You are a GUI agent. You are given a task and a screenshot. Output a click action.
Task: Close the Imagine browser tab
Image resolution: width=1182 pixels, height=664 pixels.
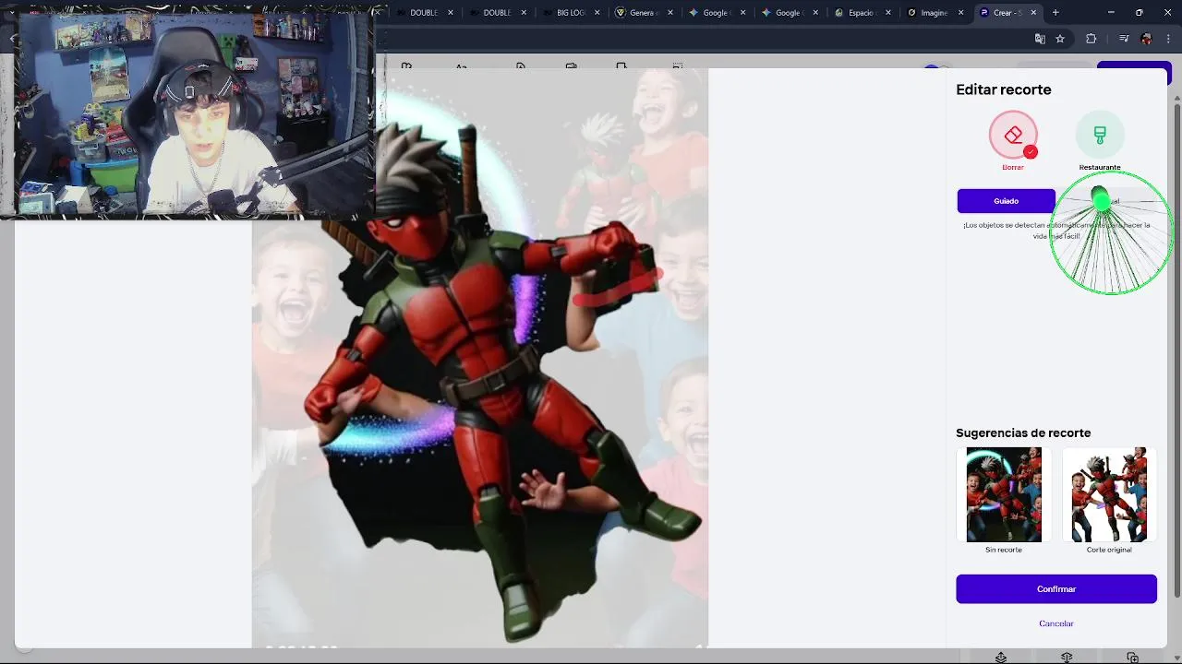coord(960,13)
